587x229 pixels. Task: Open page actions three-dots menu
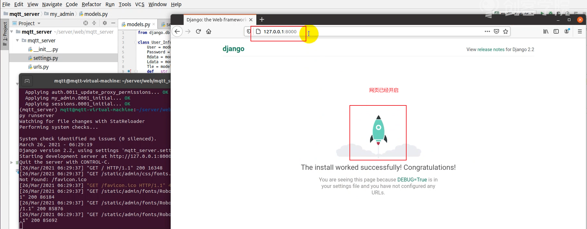click(x=487, y=31)
